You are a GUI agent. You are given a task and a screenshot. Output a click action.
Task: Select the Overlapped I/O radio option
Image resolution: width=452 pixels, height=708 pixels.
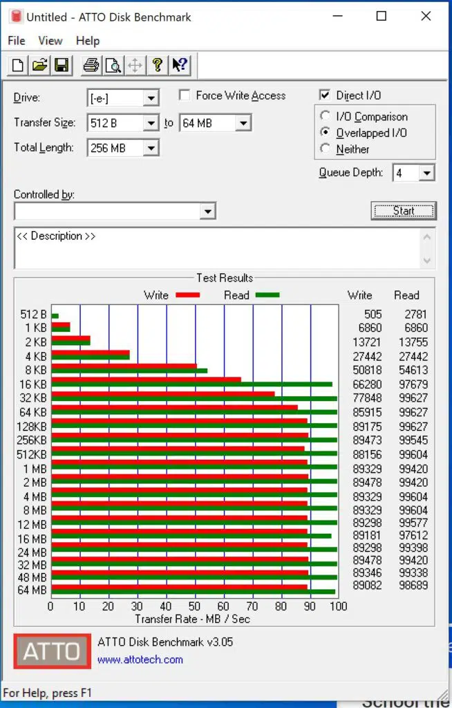[x=325, y=132]
